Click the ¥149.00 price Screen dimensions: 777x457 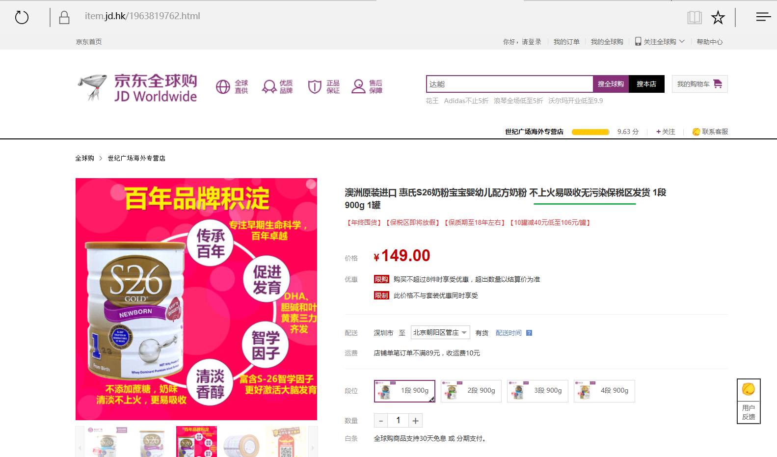pos(402,256)
